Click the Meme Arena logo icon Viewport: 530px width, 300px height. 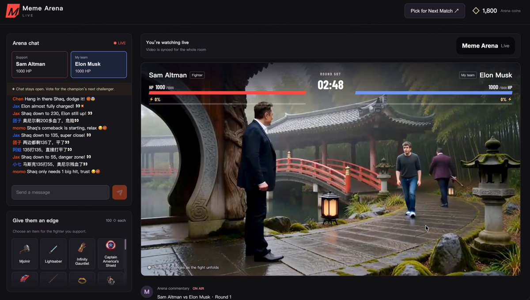pos(12,11)
